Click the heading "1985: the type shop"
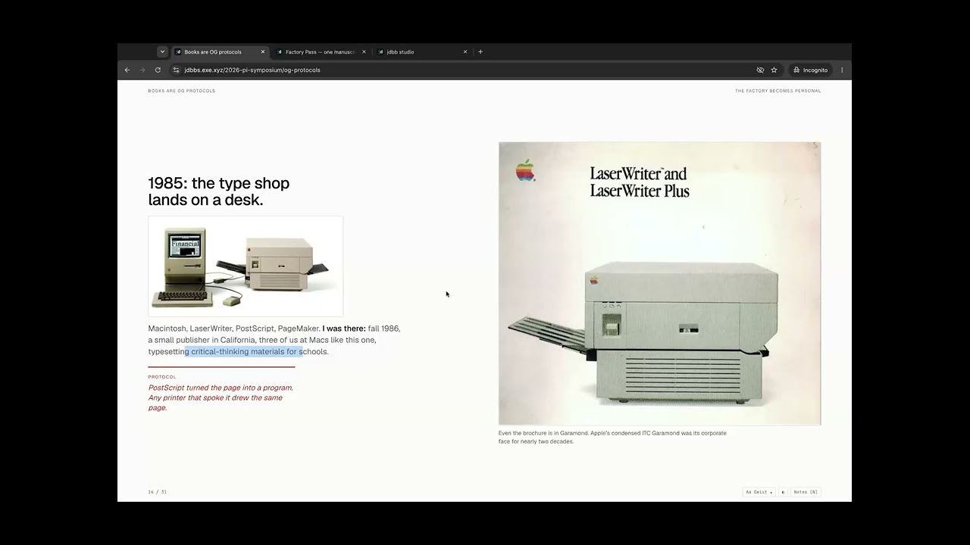This screenshot has width=970, height=545. pos(219,183)
